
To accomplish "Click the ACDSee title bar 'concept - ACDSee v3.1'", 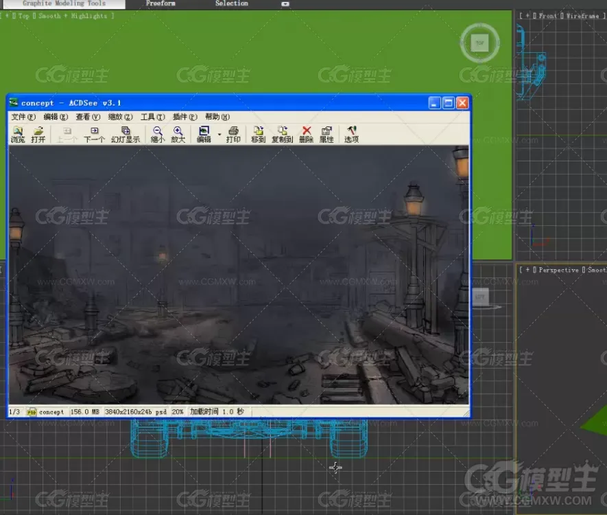I will coord(71,103).
